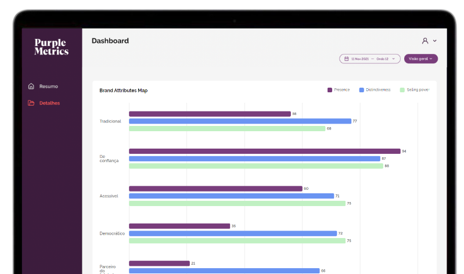Click the De confiança row label
Viewport: 464px width, 274px height.
109,158
